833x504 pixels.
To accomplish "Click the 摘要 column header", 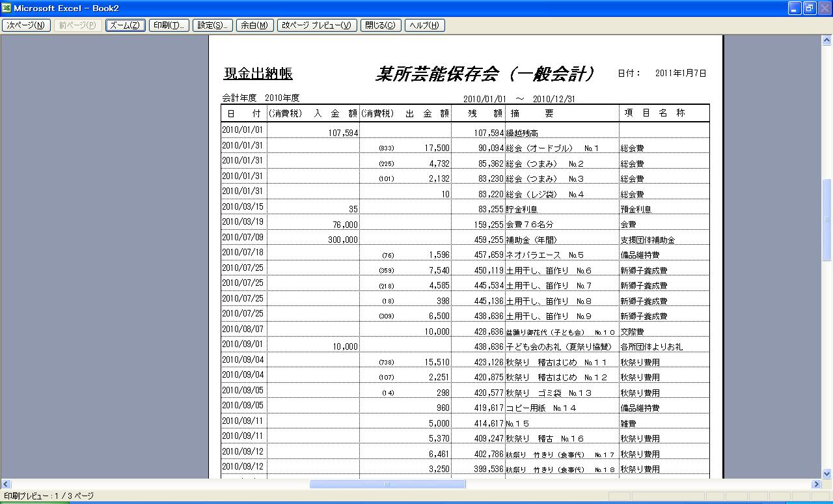I will pyautogui.click(x=532, y=113).
